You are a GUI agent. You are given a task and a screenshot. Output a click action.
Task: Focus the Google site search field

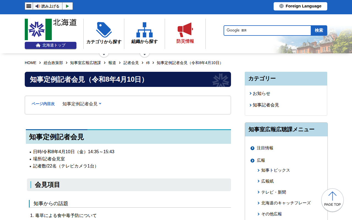pos(267,30)
